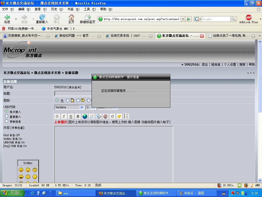
Task: Select the 直接插入 UBB mode radio button
Action: point(6,116)
